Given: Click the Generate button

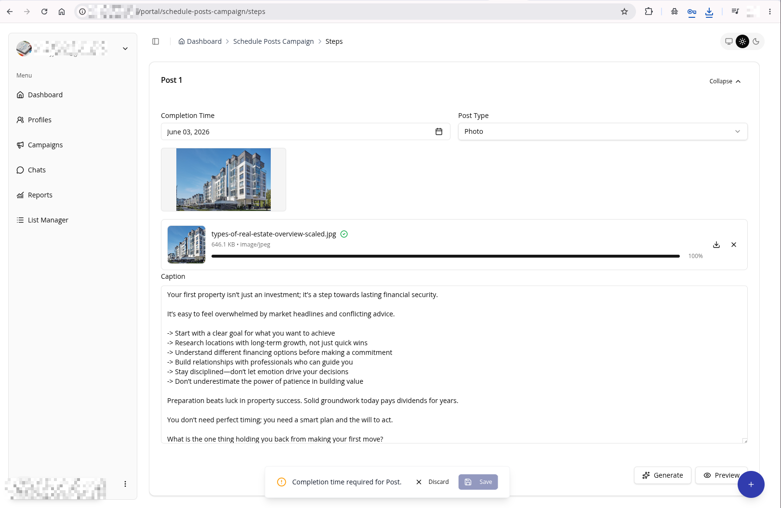Looking at the screenshot, I should click(662, 475).
